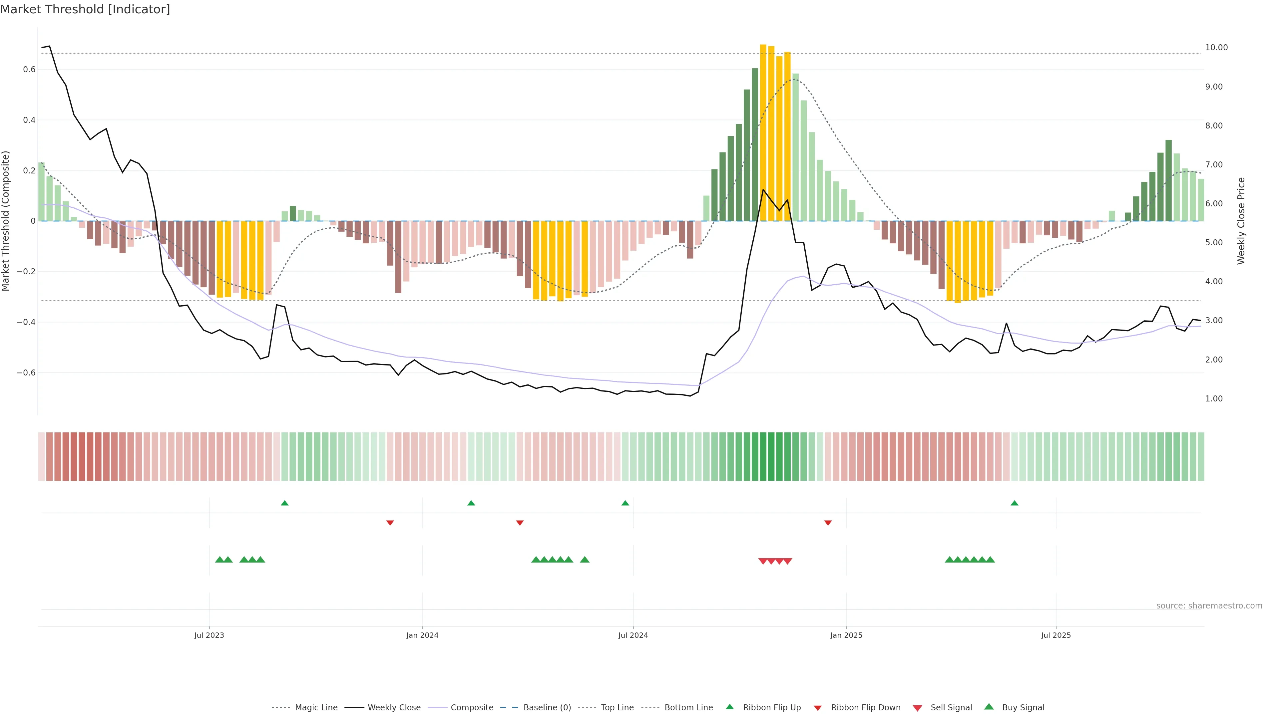Viewport: 1279px width, 719px height.
Task: Click the rightmost Ribbon Flip Down marker
Action: pyautogui.click(x=828, y=523)
